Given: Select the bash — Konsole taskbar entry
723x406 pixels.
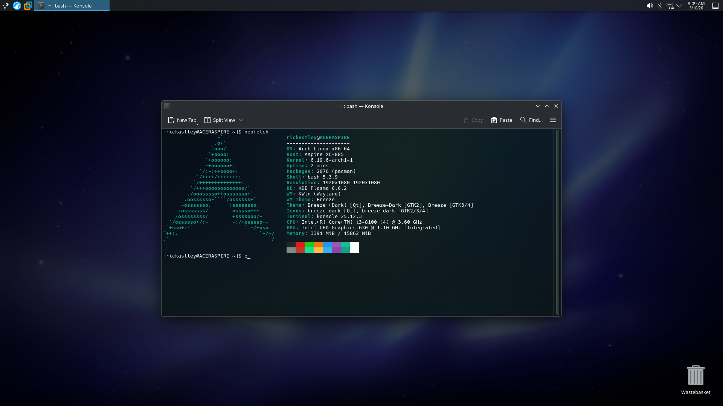Looking at the screenshot, I should (72, 6).
